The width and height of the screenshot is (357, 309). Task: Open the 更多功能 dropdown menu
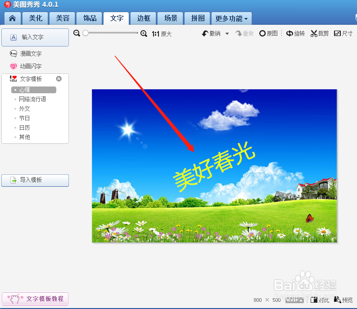coord(231,18)
